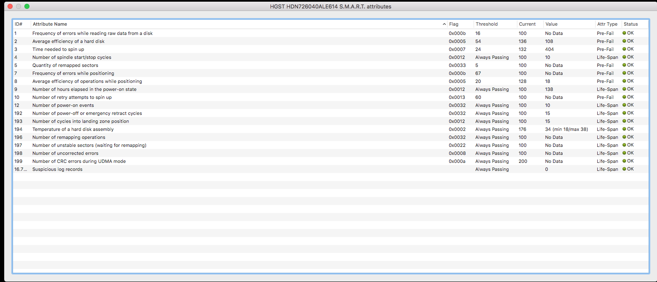Screen dimensions: 657x282
Task: Click green status dot for operations while positioning row
Action: point(625,81)
